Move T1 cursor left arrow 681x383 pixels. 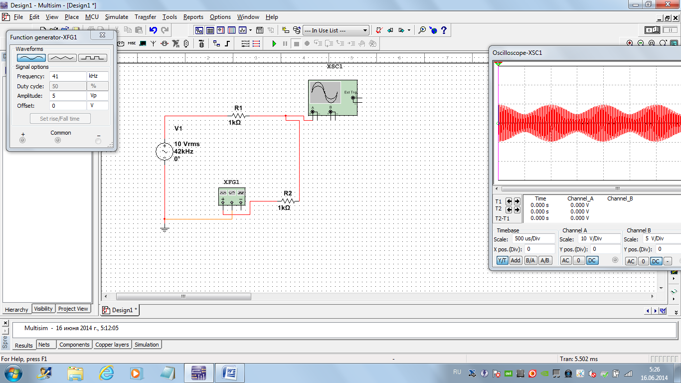(x=509, y=201)
